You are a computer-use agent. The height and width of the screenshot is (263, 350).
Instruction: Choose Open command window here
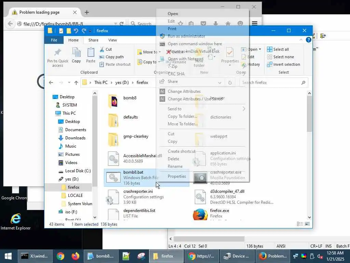194,44
